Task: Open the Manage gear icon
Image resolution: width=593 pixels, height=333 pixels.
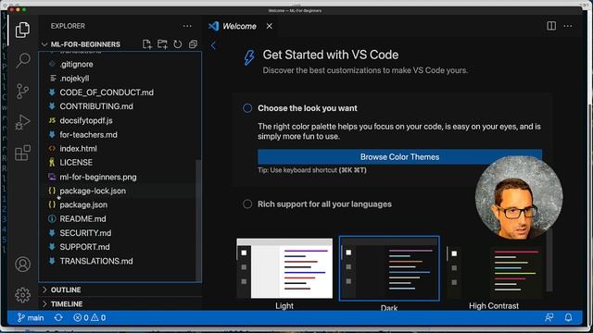Action: click(x=22, y=295)
